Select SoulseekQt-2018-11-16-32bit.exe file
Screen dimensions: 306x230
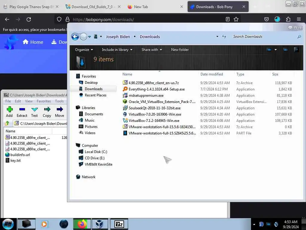pos(154,108)
